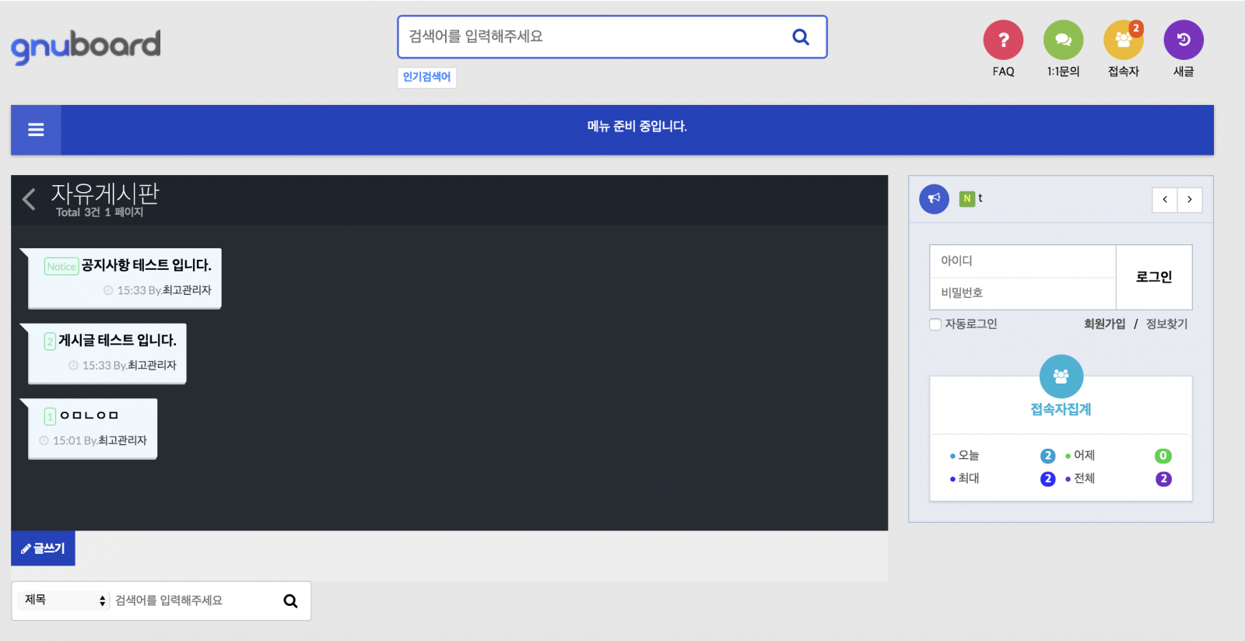
Task: Click the 접속자집계 visitors circle icon
Action: [1061, 377]
